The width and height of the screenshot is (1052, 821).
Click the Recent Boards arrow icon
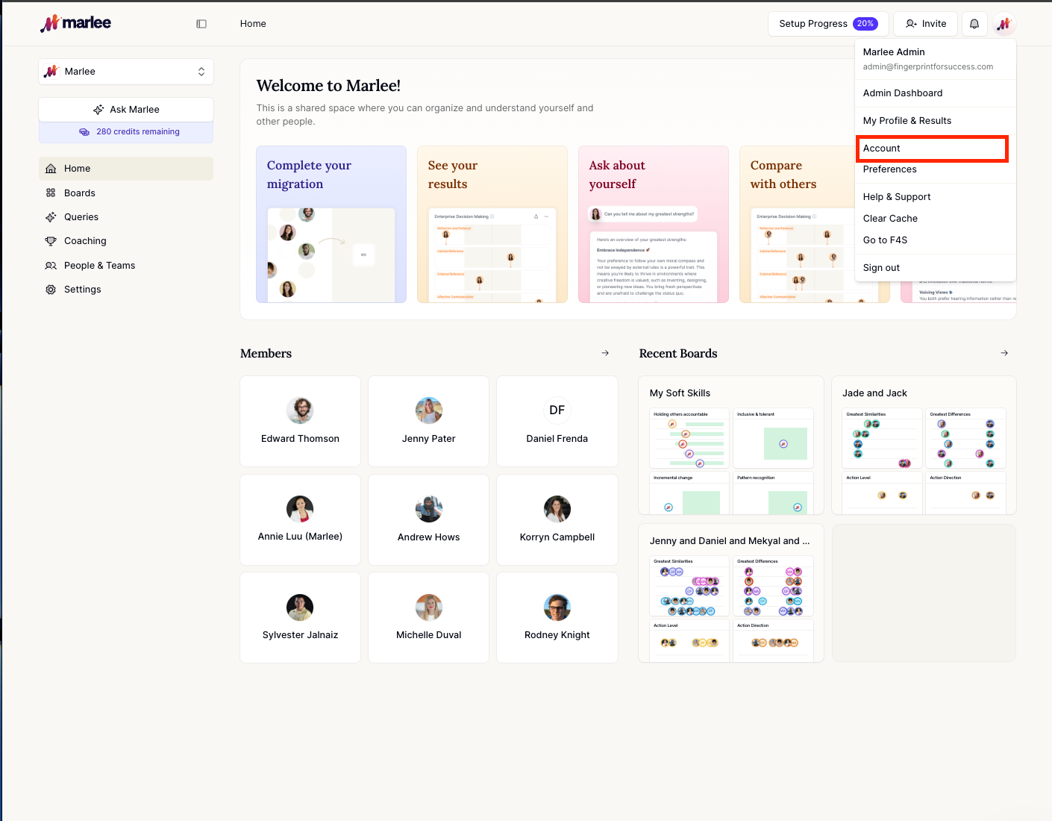click(1004, 353)
